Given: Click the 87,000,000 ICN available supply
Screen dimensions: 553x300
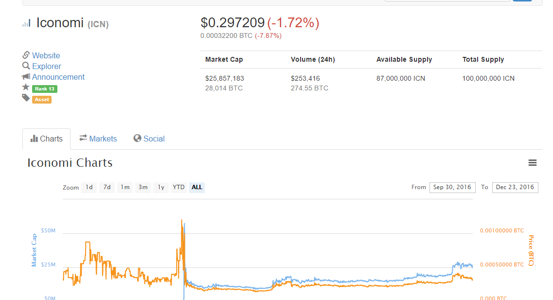Looking at the screenshot, I should click(x=401, y=78).
